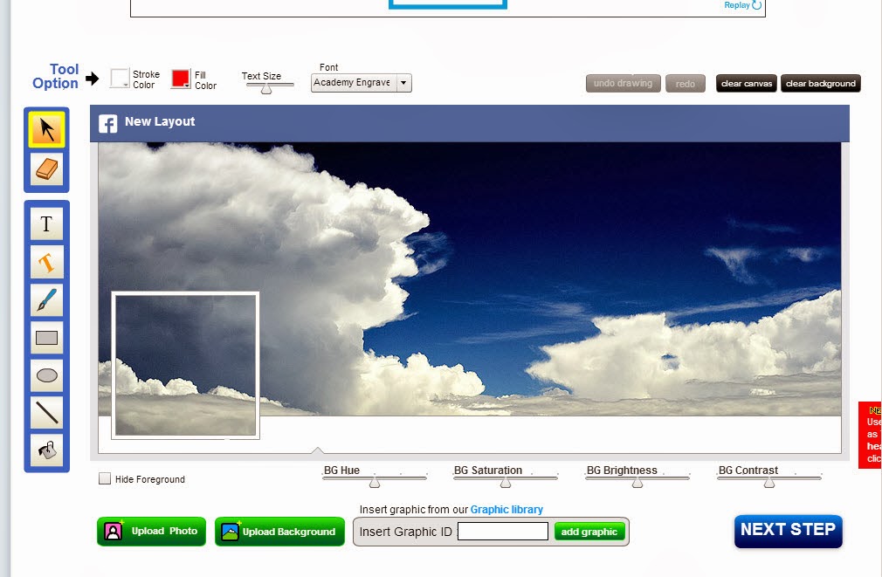Click the BG Brightness slider handle
The width and height of the screenshot is (882, 577).
point(637,482)
